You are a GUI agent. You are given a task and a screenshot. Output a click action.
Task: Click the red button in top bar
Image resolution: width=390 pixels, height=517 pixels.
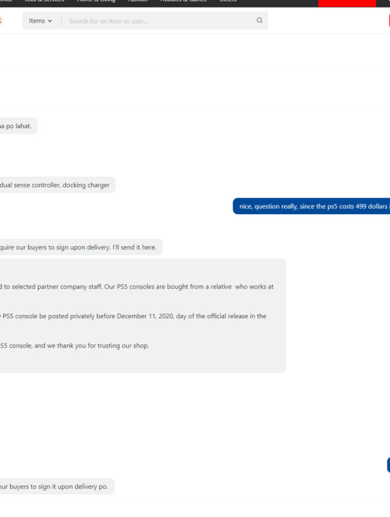(x=347, y=3)
